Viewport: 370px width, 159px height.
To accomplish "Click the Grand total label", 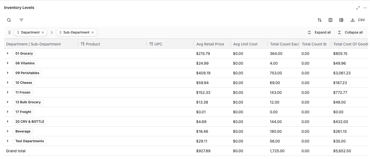I will [16, 151].
